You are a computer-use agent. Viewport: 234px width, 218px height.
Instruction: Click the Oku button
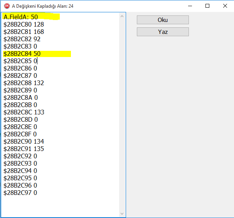[x=163, y=20]
